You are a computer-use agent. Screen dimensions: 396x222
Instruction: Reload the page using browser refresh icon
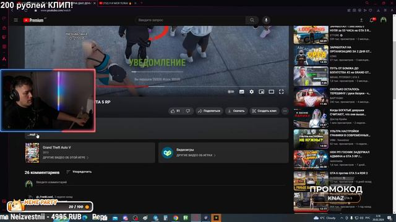pyautogui.click(x=26, y=10)
